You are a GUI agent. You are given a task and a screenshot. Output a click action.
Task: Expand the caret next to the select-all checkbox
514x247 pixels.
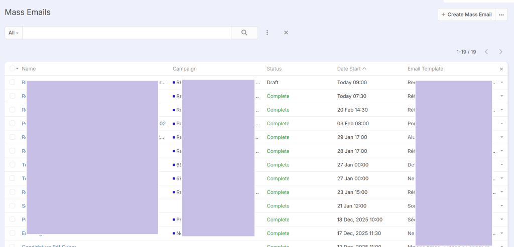(18, 69)
